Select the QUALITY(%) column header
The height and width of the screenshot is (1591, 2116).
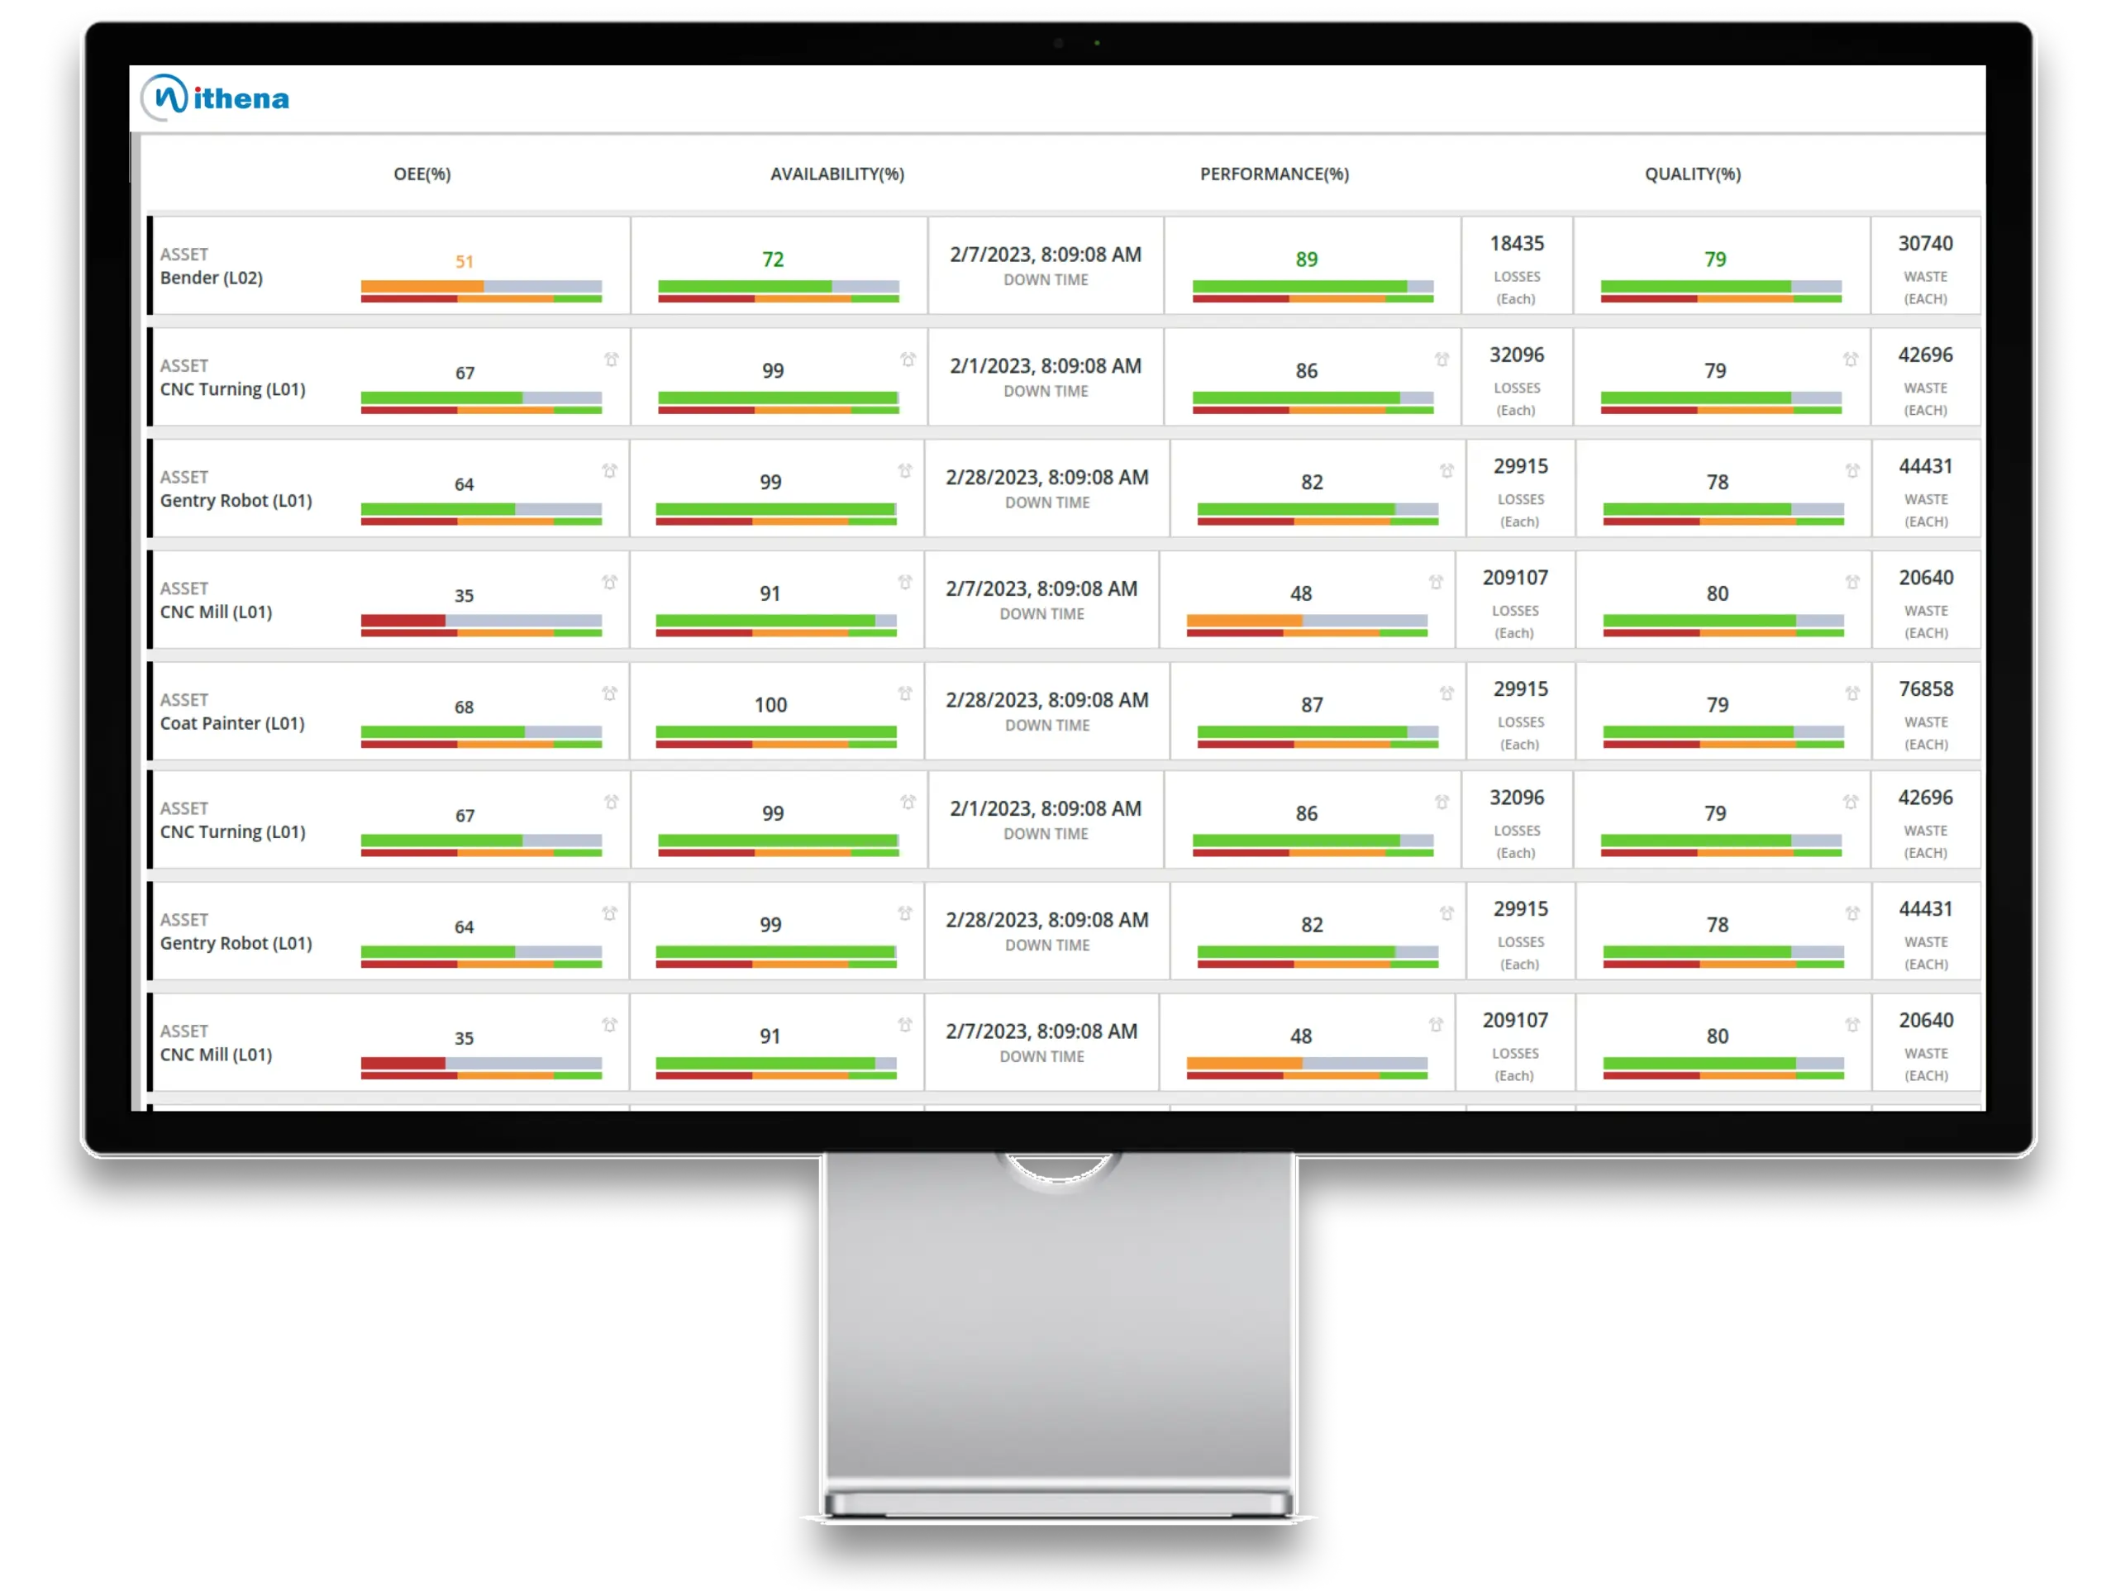pyautogui.click(x=1692, y=174)
